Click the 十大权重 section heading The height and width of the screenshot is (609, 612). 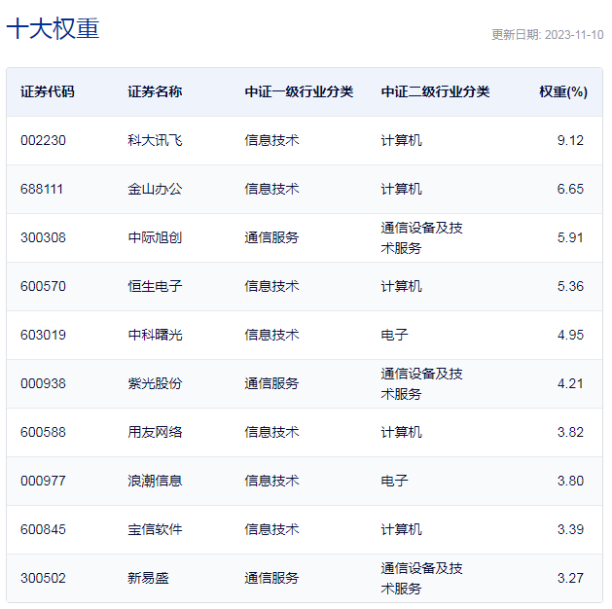click(x=54, y=29)
